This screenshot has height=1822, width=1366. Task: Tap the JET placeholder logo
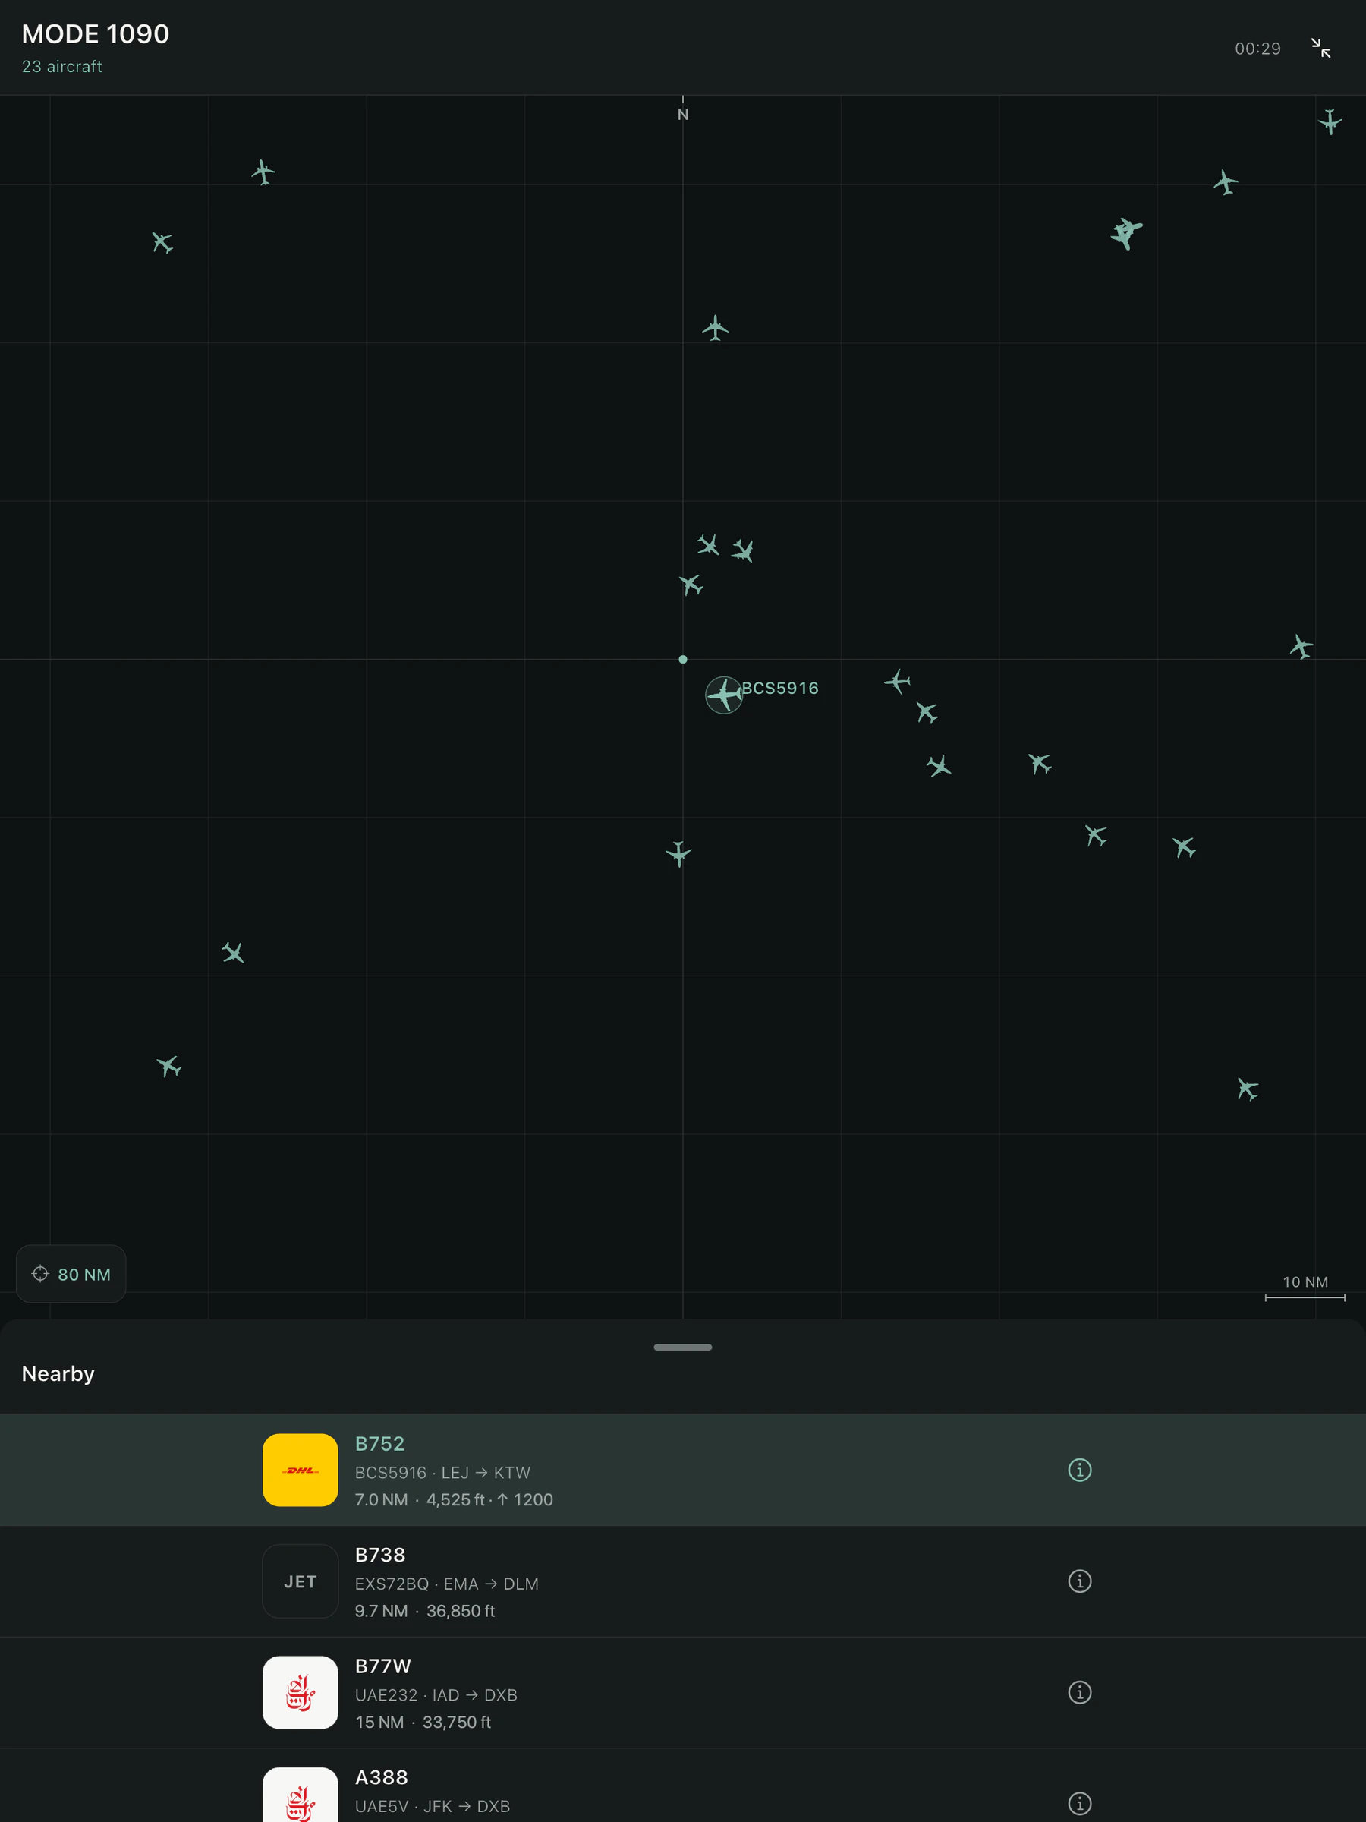300,1581
